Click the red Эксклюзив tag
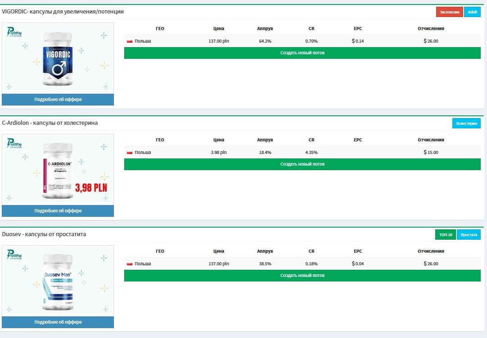Image resolution: width=487 pixels, height=338 pixels. click(x=450, y=12)
